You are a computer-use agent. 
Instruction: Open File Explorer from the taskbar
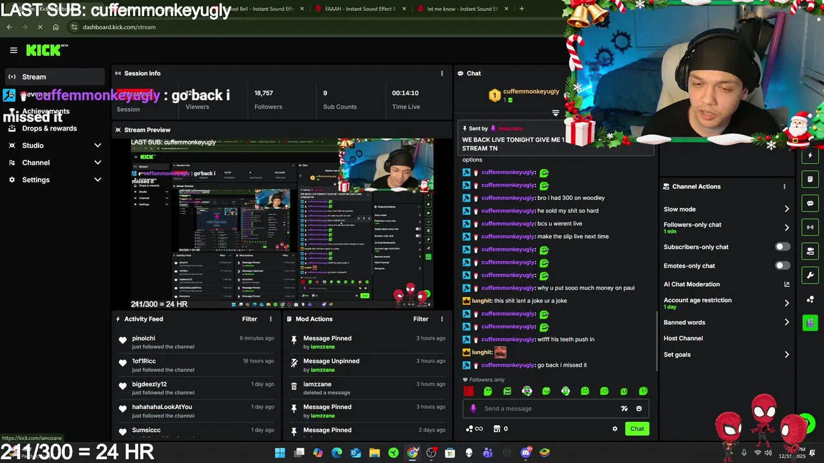coord(375,453)
